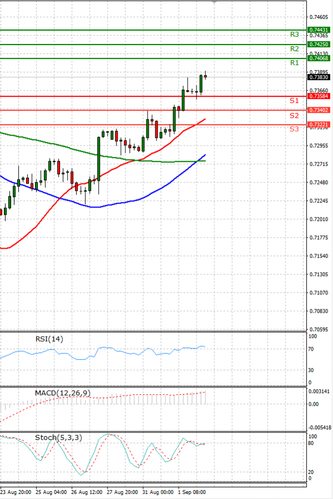Click the MACD(12,26,9) indicator label

point(63,393)
